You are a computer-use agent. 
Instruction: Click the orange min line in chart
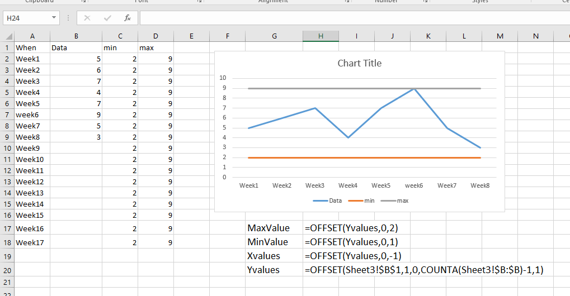point(364,158)
